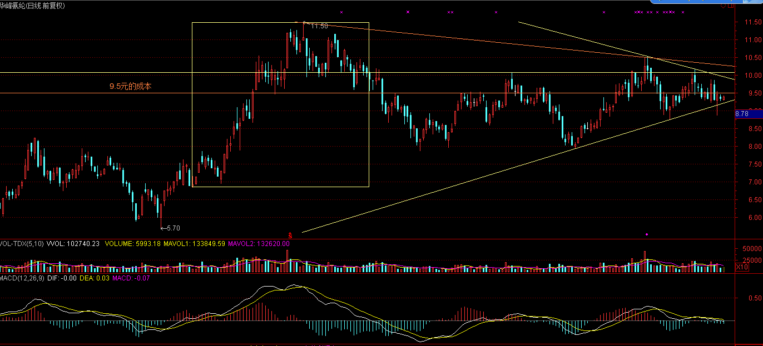Click the red S marker below the chart

(x=289, y=235)
